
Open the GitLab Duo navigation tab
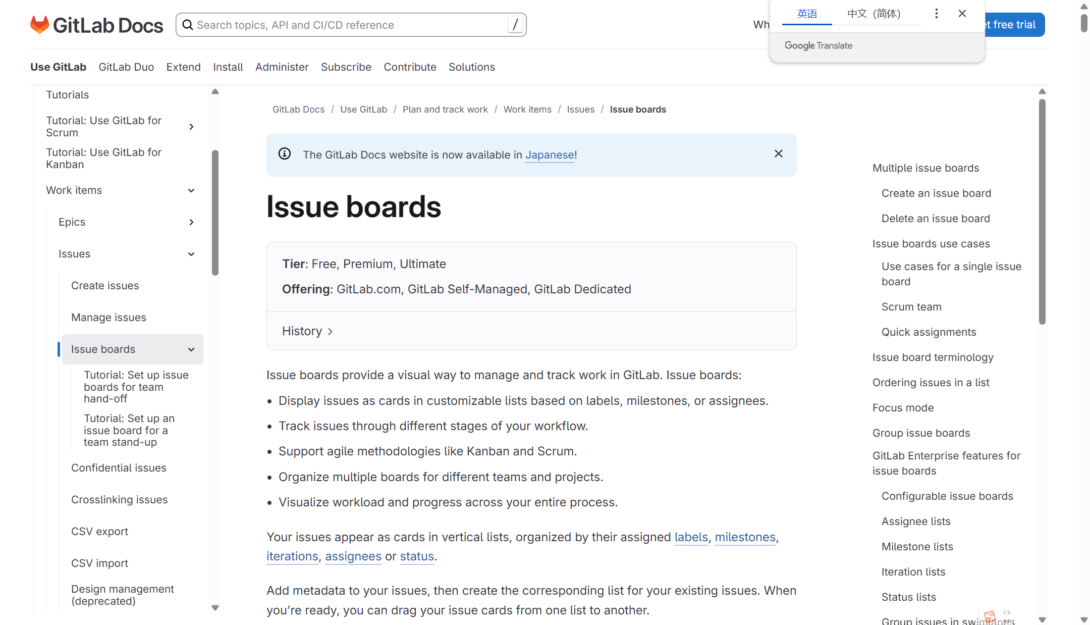click(x=126, y=67)
